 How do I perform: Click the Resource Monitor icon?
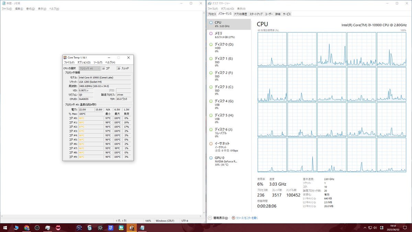pos(233,218)
